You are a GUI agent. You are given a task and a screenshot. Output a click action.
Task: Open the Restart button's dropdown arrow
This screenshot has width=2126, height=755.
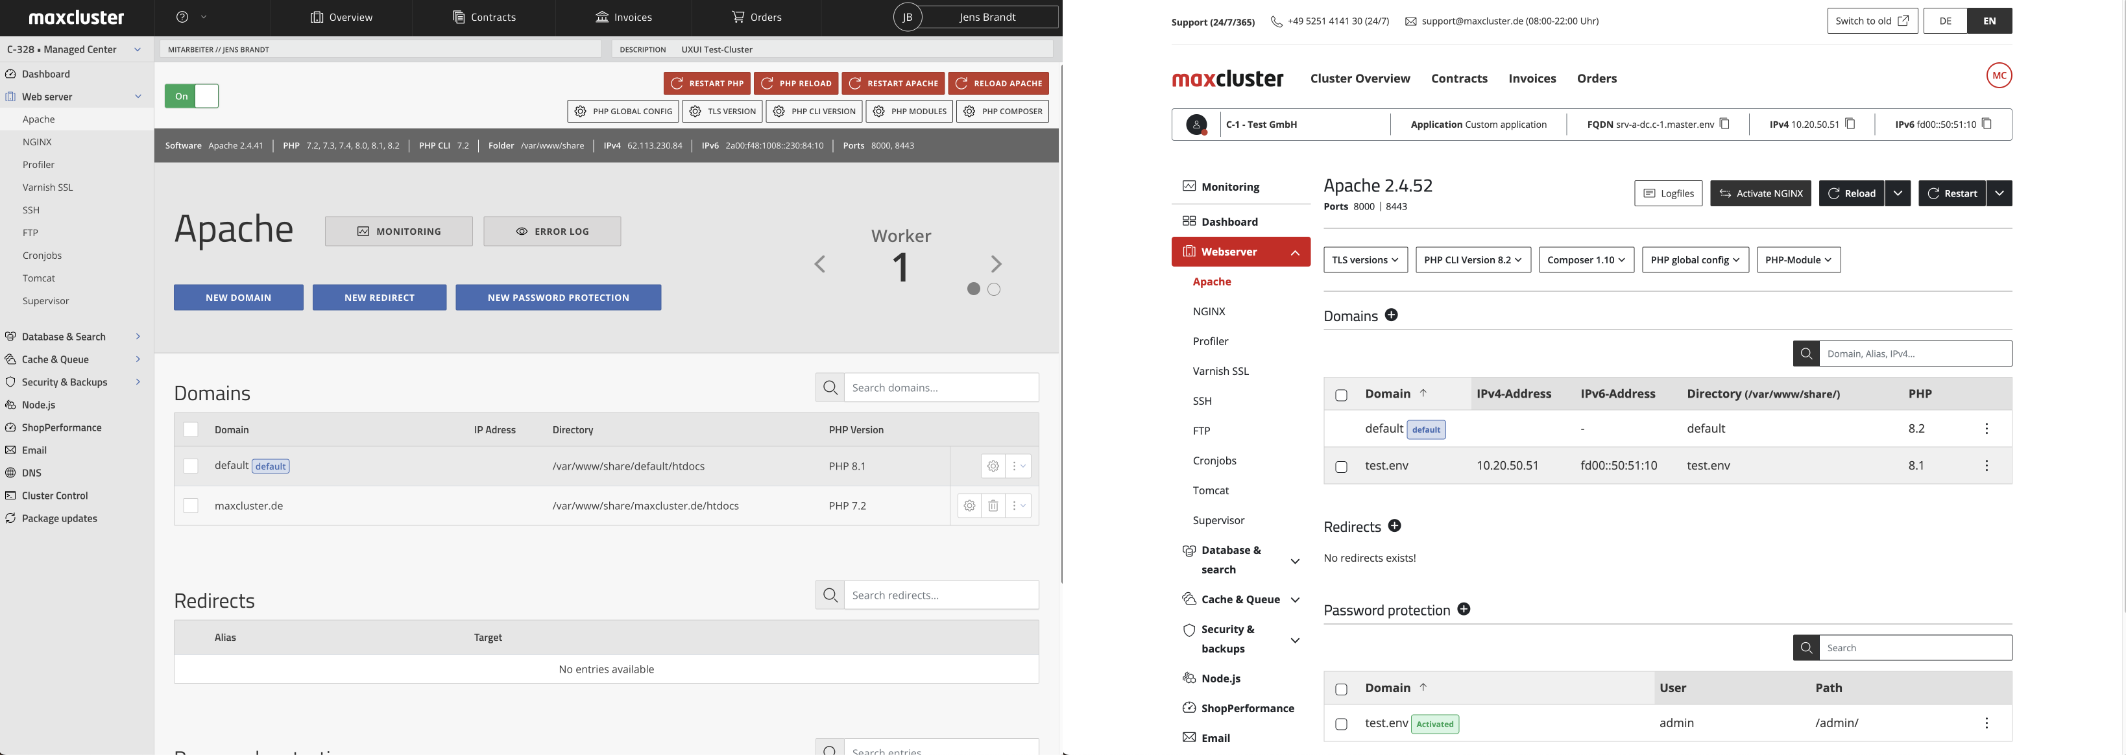(1999, 193)
